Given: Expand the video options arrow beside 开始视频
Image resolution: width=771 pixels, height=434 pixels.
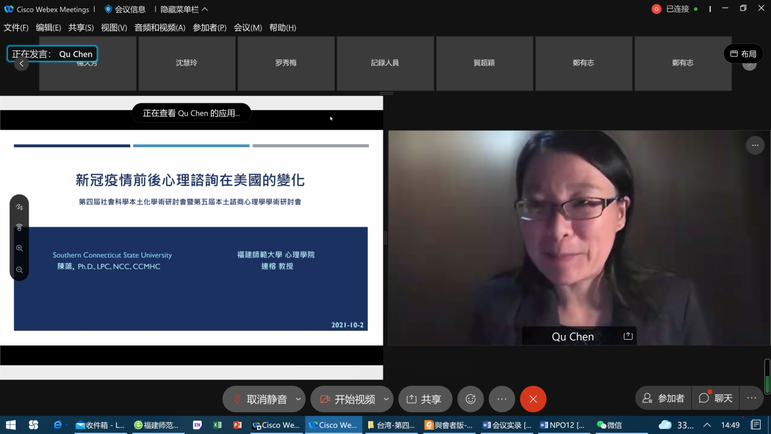Looking at the screenshot, I should 386,399.
